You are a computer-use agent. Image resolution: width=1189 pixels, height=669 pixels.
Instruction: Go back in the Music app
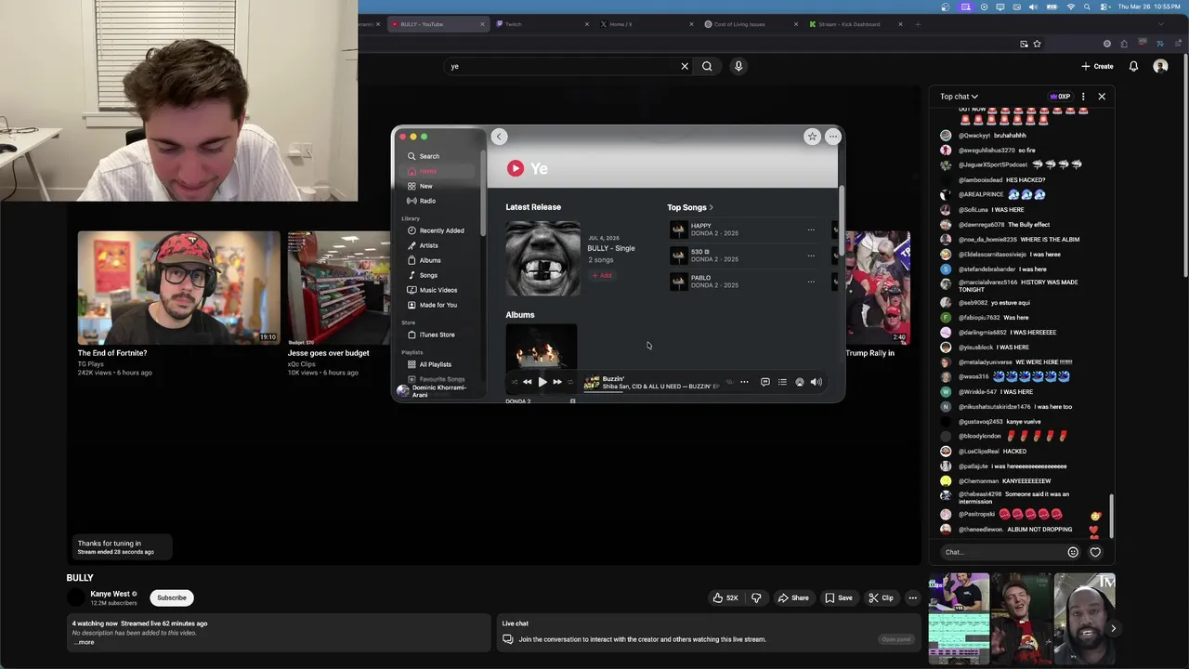coord(499,137)
